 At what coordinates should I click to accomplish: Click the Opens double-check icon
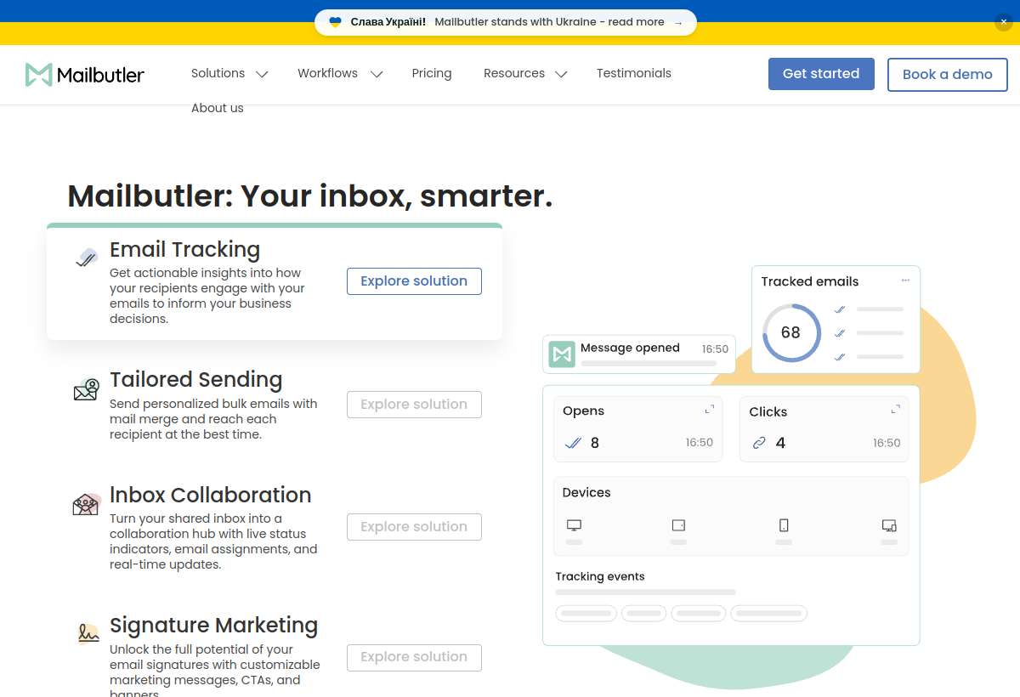pyautogui.click(x=573, y=443)
